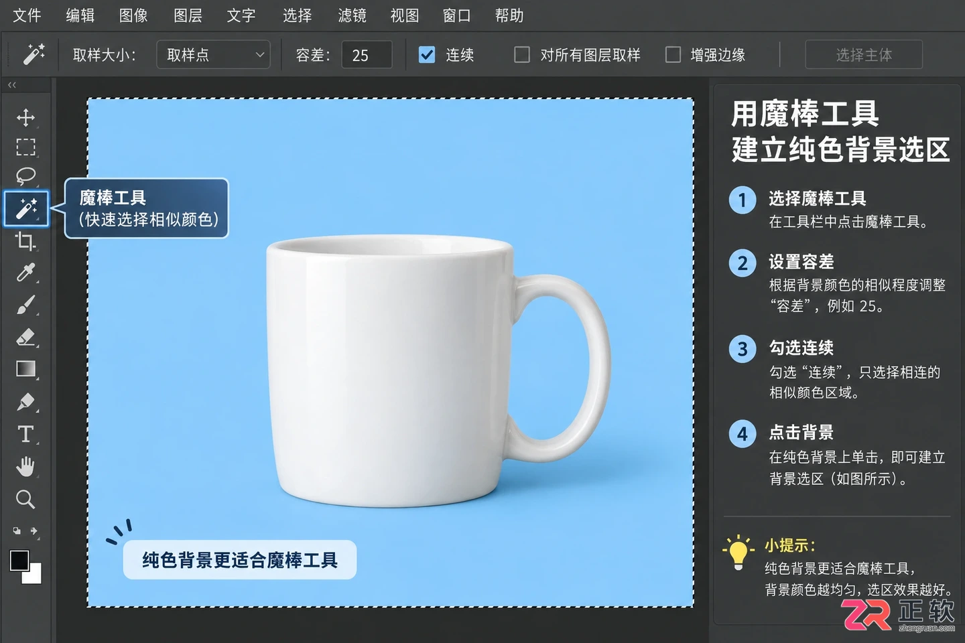Screen dimensions: 965x643
Task: Select the Rectangular Marquee tool
Action: pos(25,147)
